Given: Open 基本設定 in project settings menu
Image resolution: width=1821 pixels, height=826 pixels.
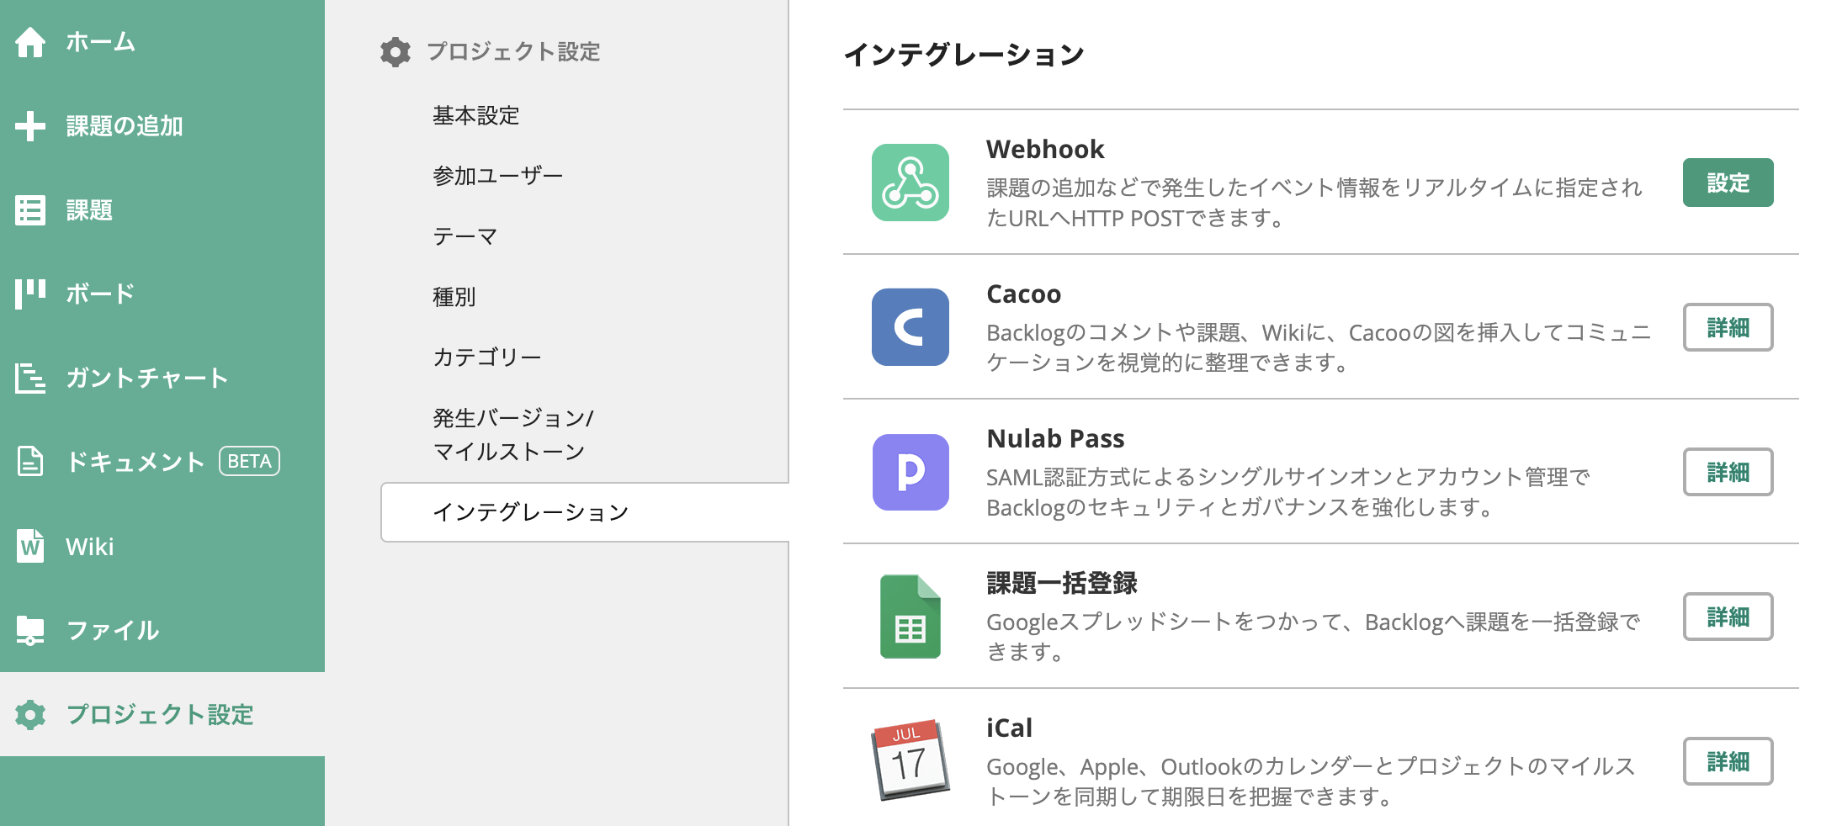Looking at the screenshot, I should [x=475, y=115].
